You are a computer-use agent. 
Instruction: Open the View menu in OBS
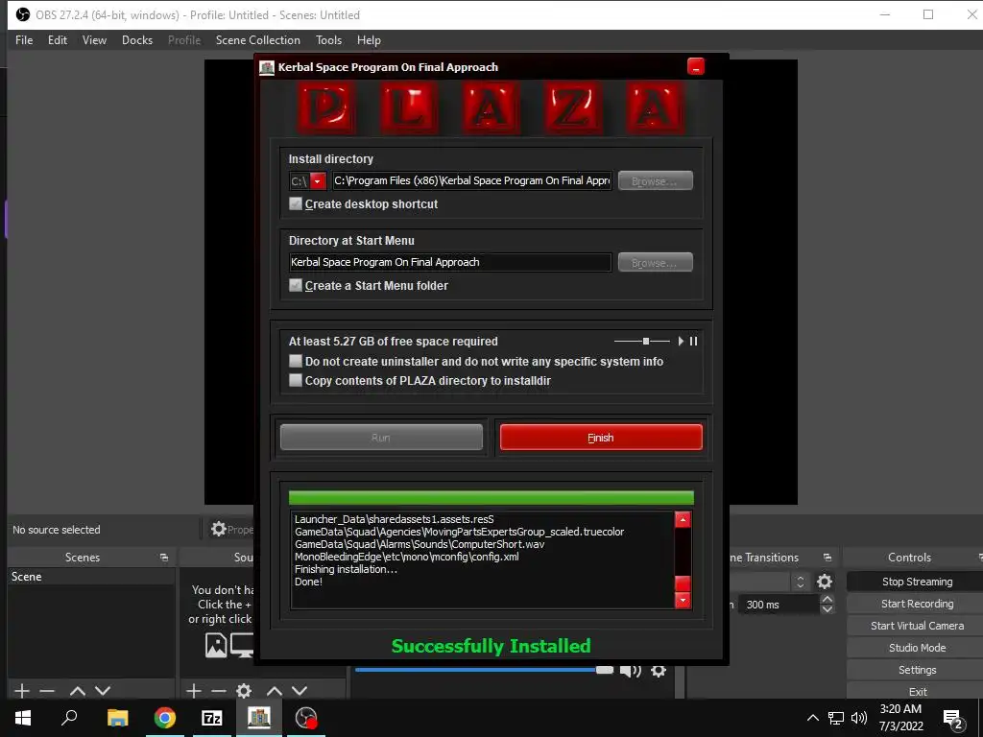pos(94,40)
